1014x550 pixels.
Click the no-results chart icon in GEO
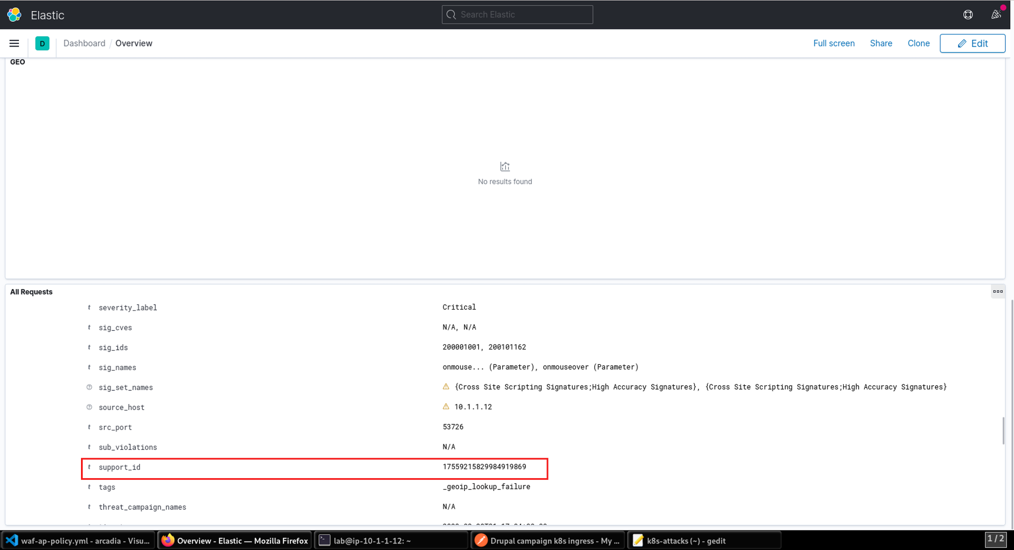pyautogui.click(x=505, y=167)
